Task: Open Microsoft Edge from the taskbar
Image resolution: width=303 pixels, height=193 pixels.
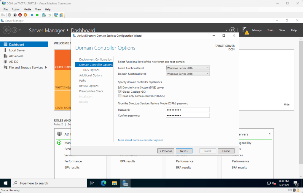Action: click(x=103, y=183)
